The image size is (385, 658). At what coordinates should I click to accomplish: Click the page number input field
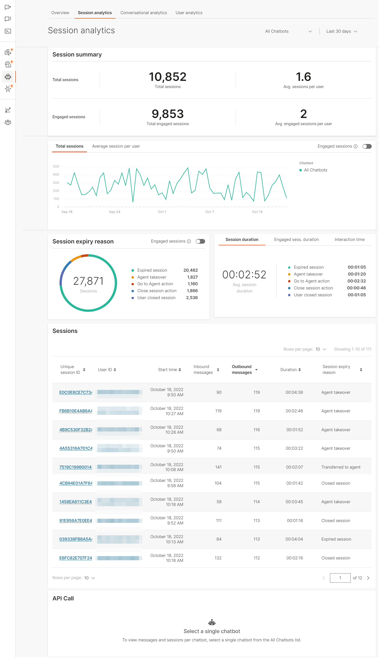340,578
